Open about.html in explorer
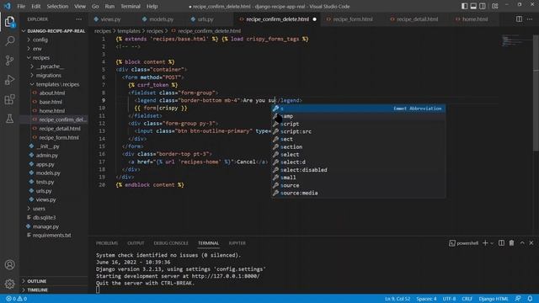 pos(52,93)
